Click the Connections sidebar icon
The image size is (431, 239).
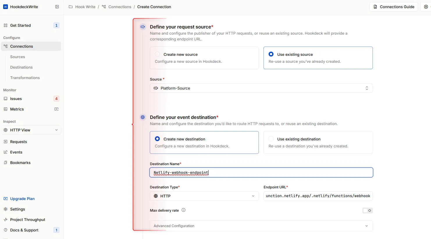[x=6, y=46]
